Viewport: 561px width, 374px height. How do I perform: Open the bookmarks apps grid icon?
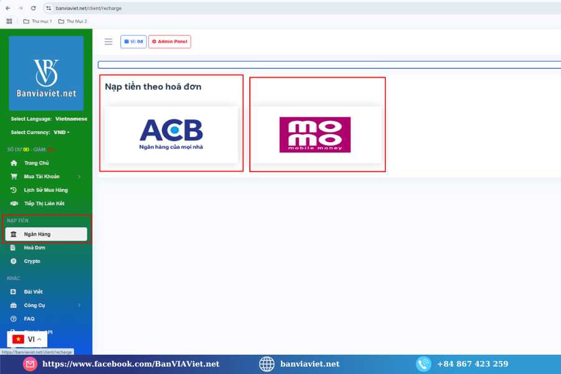point(9,21)
